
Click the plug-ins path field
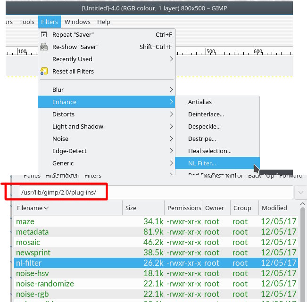pyautogui.click(x=156, y=193)
